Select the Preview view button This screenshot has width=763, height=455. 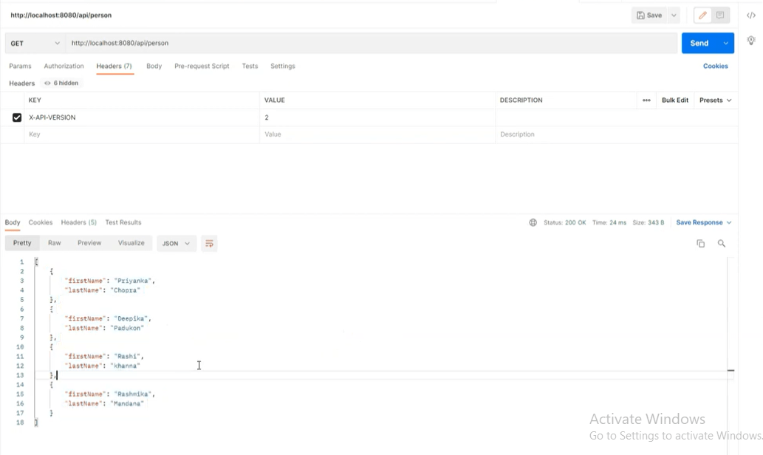[89, 243]
